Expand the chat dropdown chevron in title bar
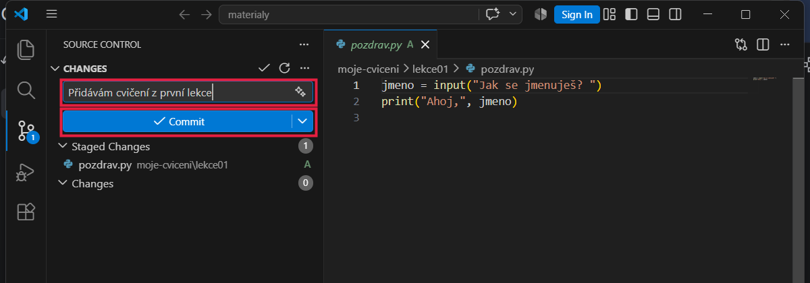Viewport: 810px width, 283px height. (x=513, y=14)
